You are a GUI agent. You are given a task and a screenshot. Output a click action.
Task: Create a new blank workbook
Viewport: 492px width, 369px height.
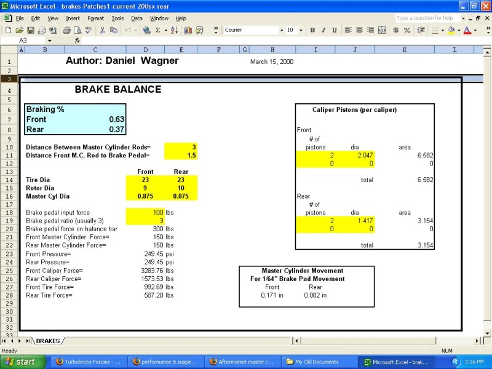[9, 30]
